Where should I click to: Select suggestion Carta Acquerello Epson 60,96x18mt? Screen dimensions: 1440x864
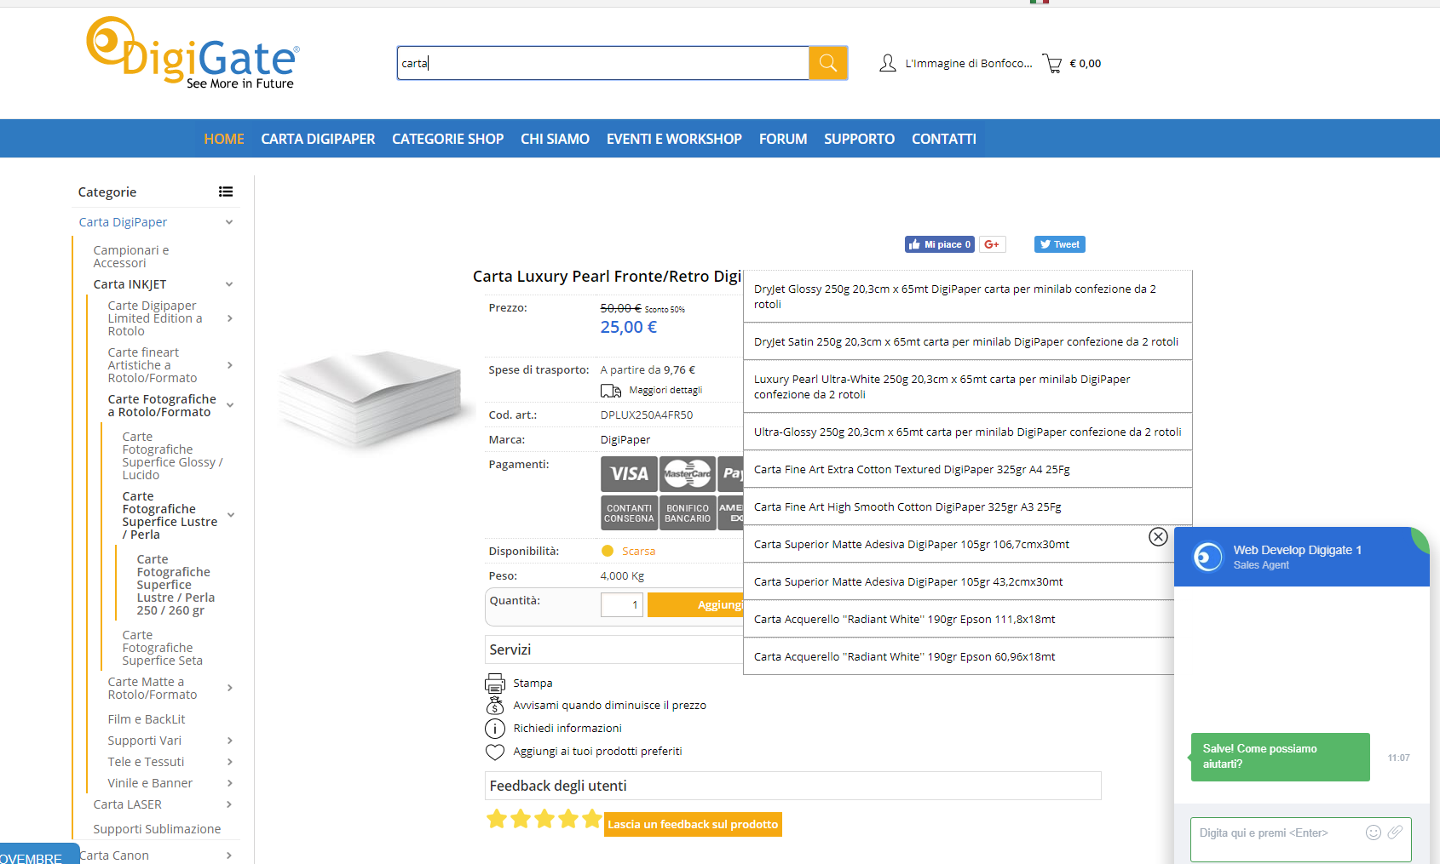coord(959,656)
